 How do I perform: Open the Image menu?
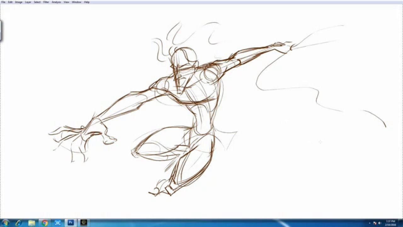pos(19,2)
